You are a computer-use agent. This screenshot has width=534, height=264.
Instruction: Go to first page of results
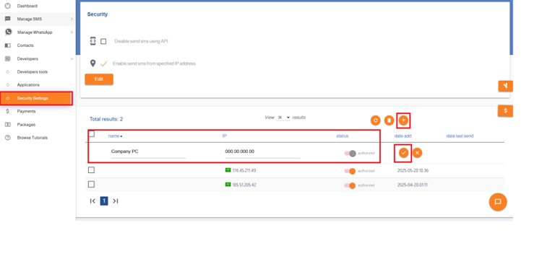tap(92, 201)
